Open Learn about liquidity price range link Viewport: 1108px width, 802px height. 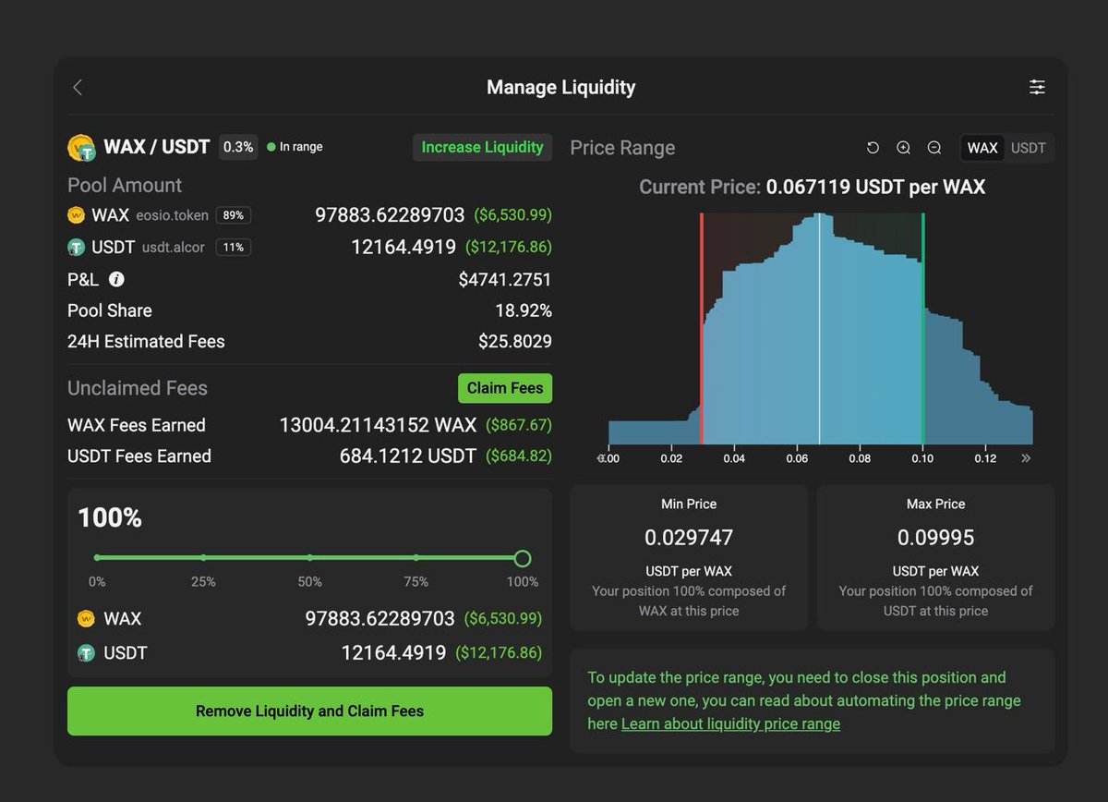coord(729,723)
